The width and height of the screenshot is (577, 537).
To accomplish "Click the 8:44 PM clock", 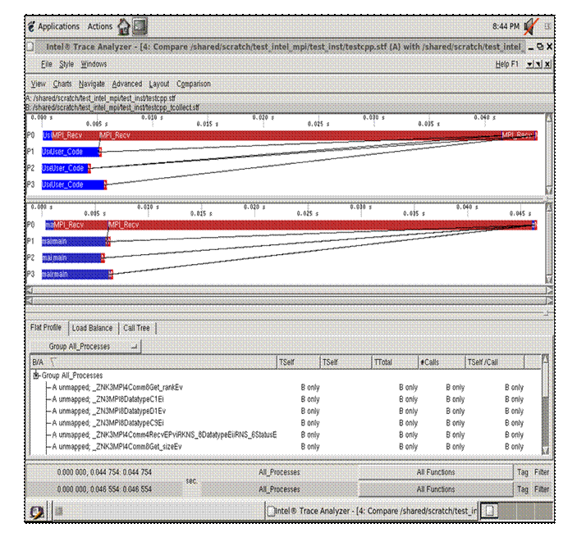I will click(x=506, y=26).
